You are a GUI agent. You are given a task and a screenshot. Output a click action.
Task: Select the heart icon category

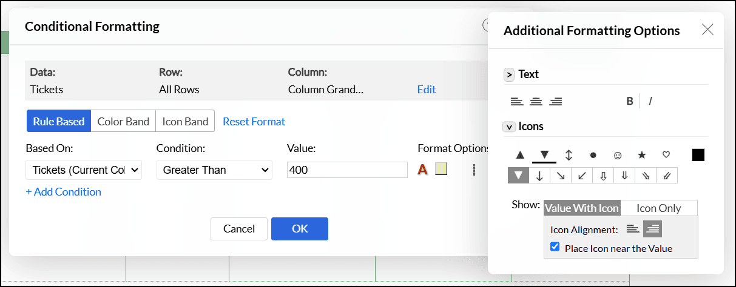(666, 155)
